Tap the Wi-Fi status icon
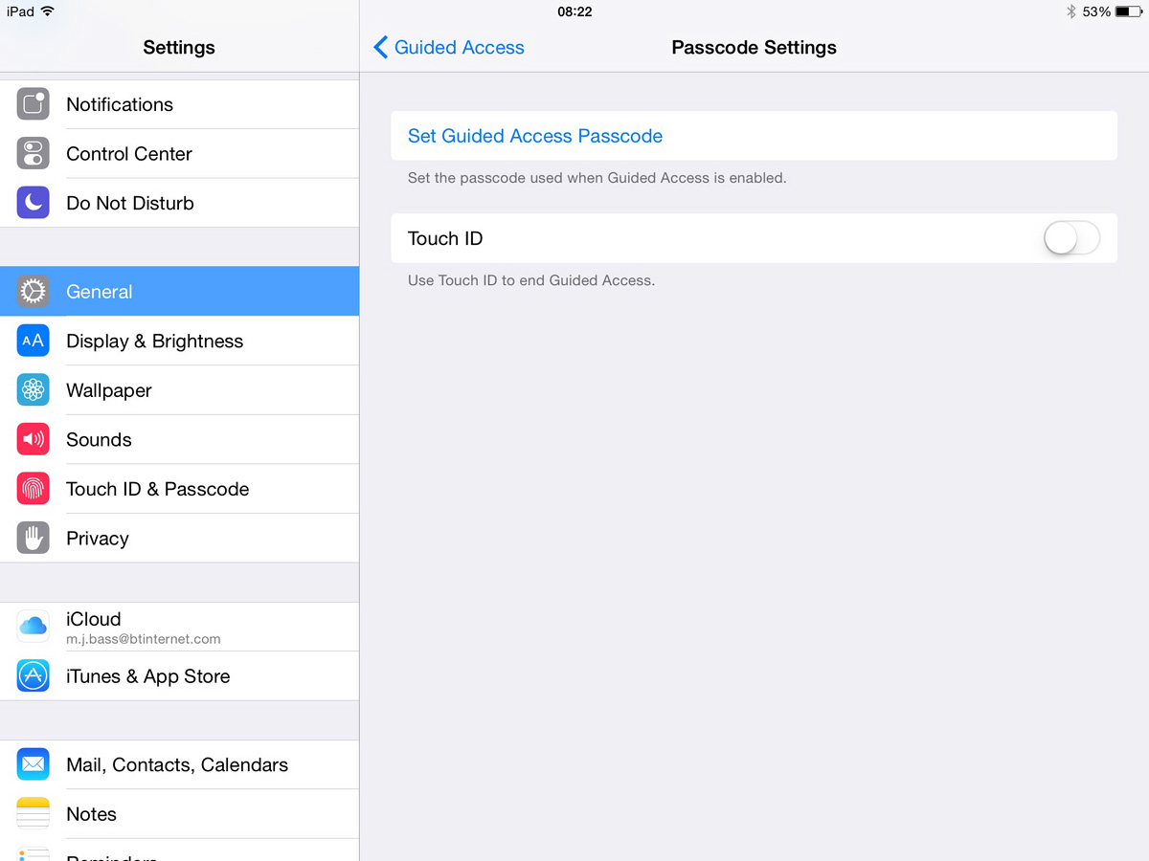Image resolution: width=1149 pixels, height=861 pixels. [48, 11]
